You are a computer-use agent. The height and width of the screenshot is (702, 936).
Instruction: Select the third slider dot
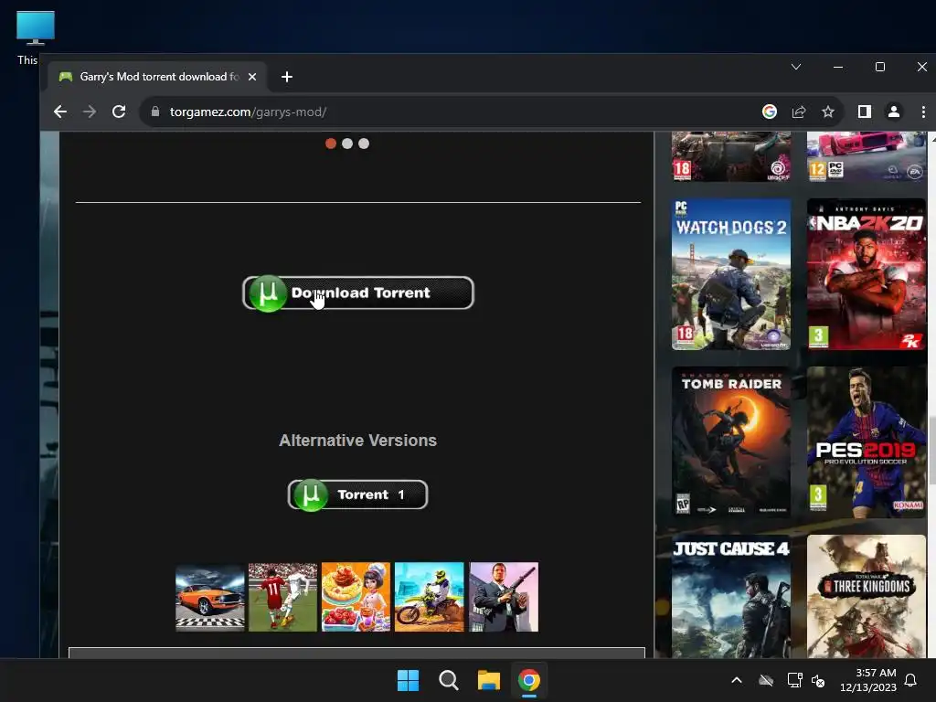364,144
